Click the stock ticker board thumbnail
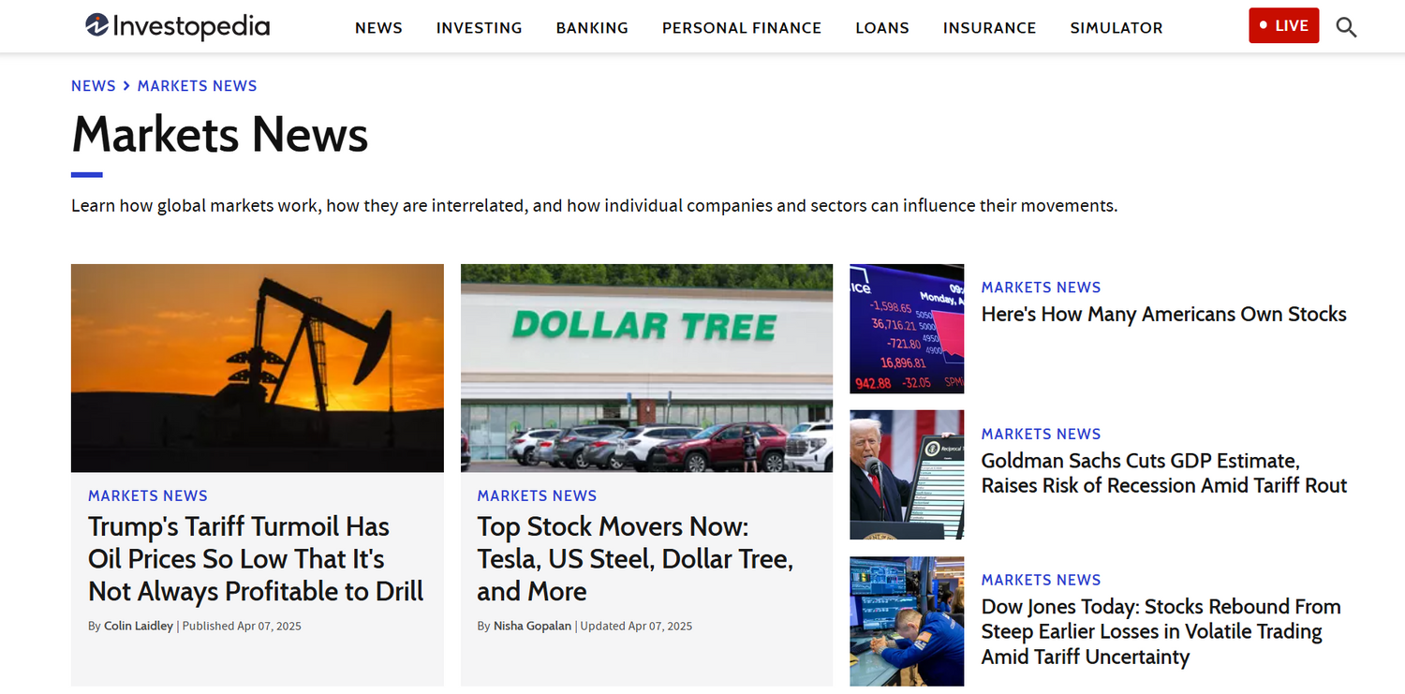Image resolution: width=1405 pixels, height=694 pixels. (x=906, y=329)
